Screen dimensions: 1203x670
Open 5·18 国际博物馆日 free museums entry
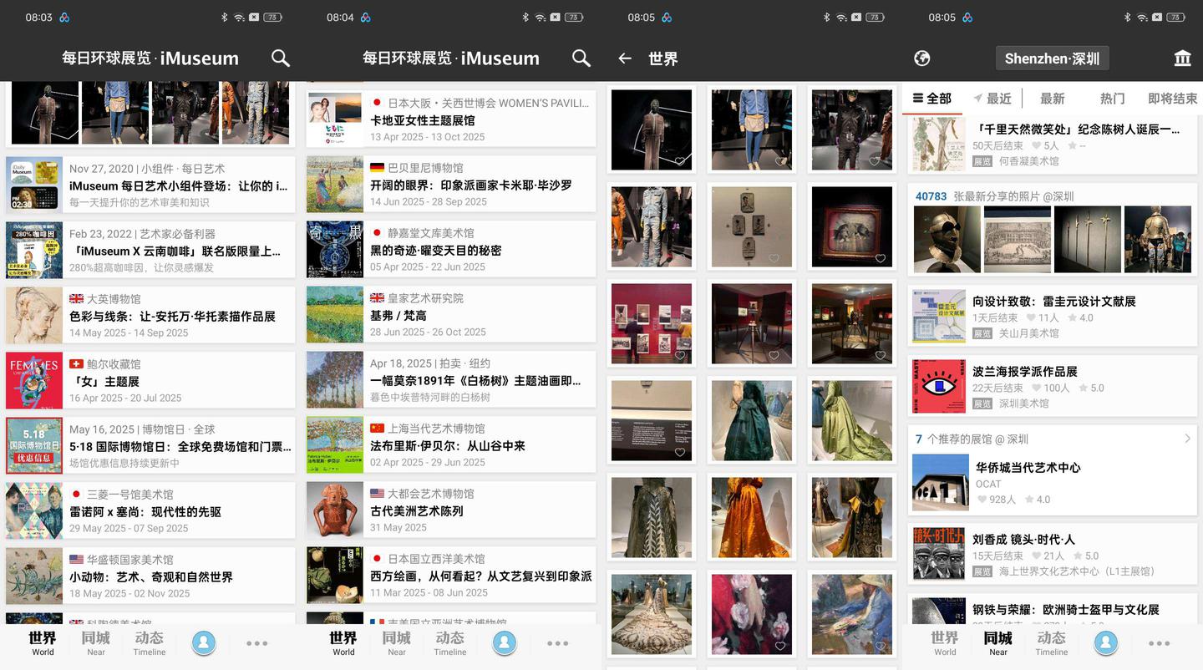click(x=150, y=445)
